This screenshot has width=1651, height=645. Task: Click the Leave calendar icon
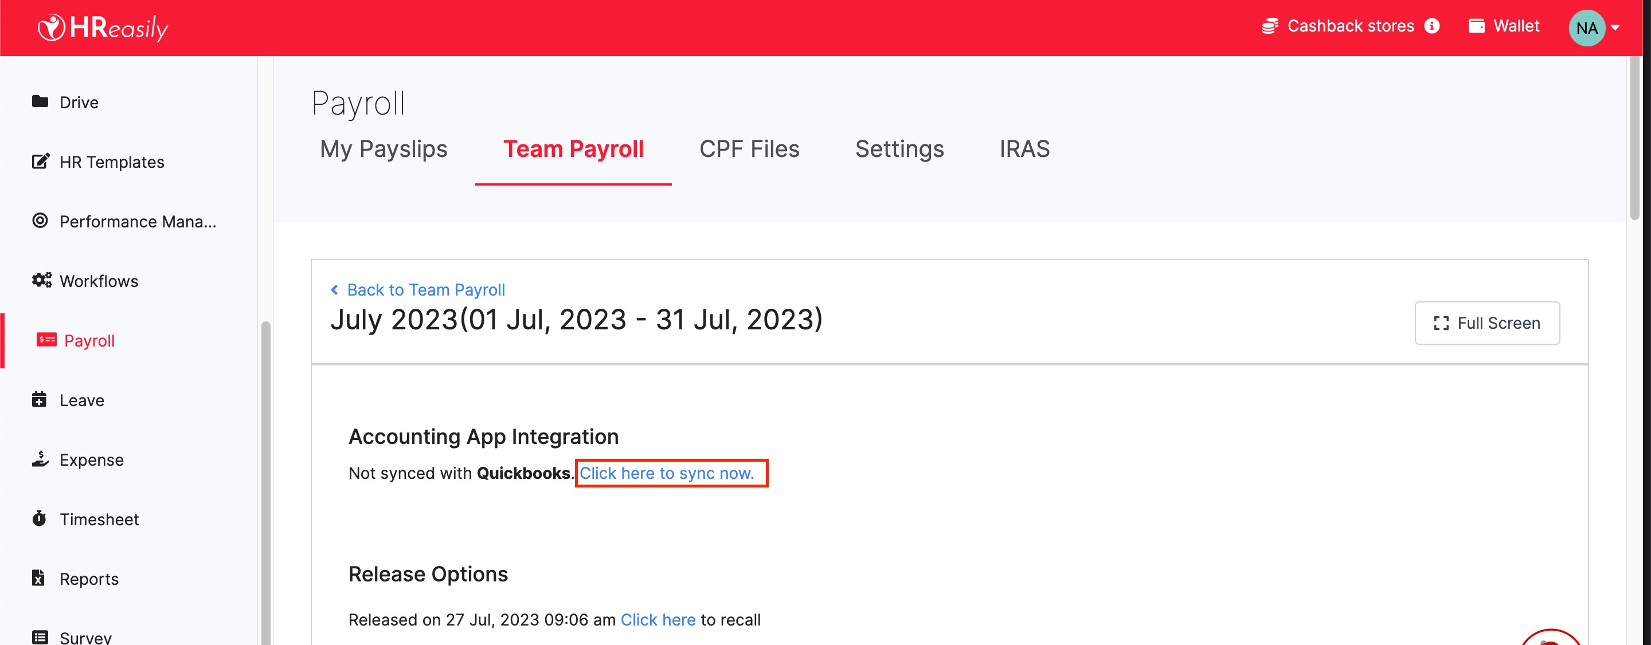coord(39,399)
